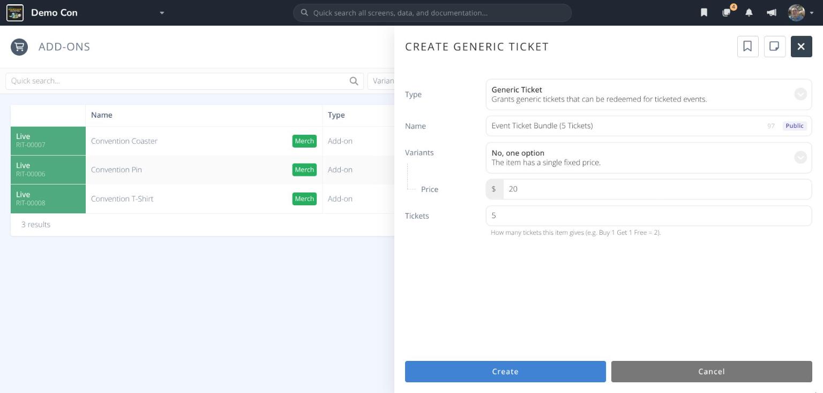Click the Add-on type of Convention Coaster
Screen dimensions: 823x393
pyautogui.click(x=340, y=141)
